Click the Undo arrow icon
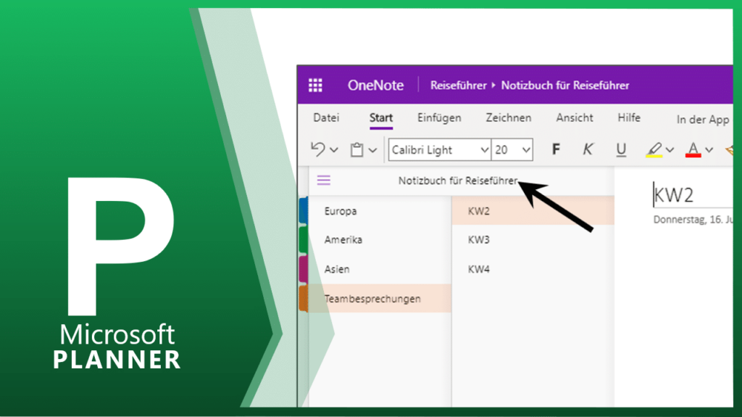The width and height of the screenshot is (742, 417). click(317, 149)
